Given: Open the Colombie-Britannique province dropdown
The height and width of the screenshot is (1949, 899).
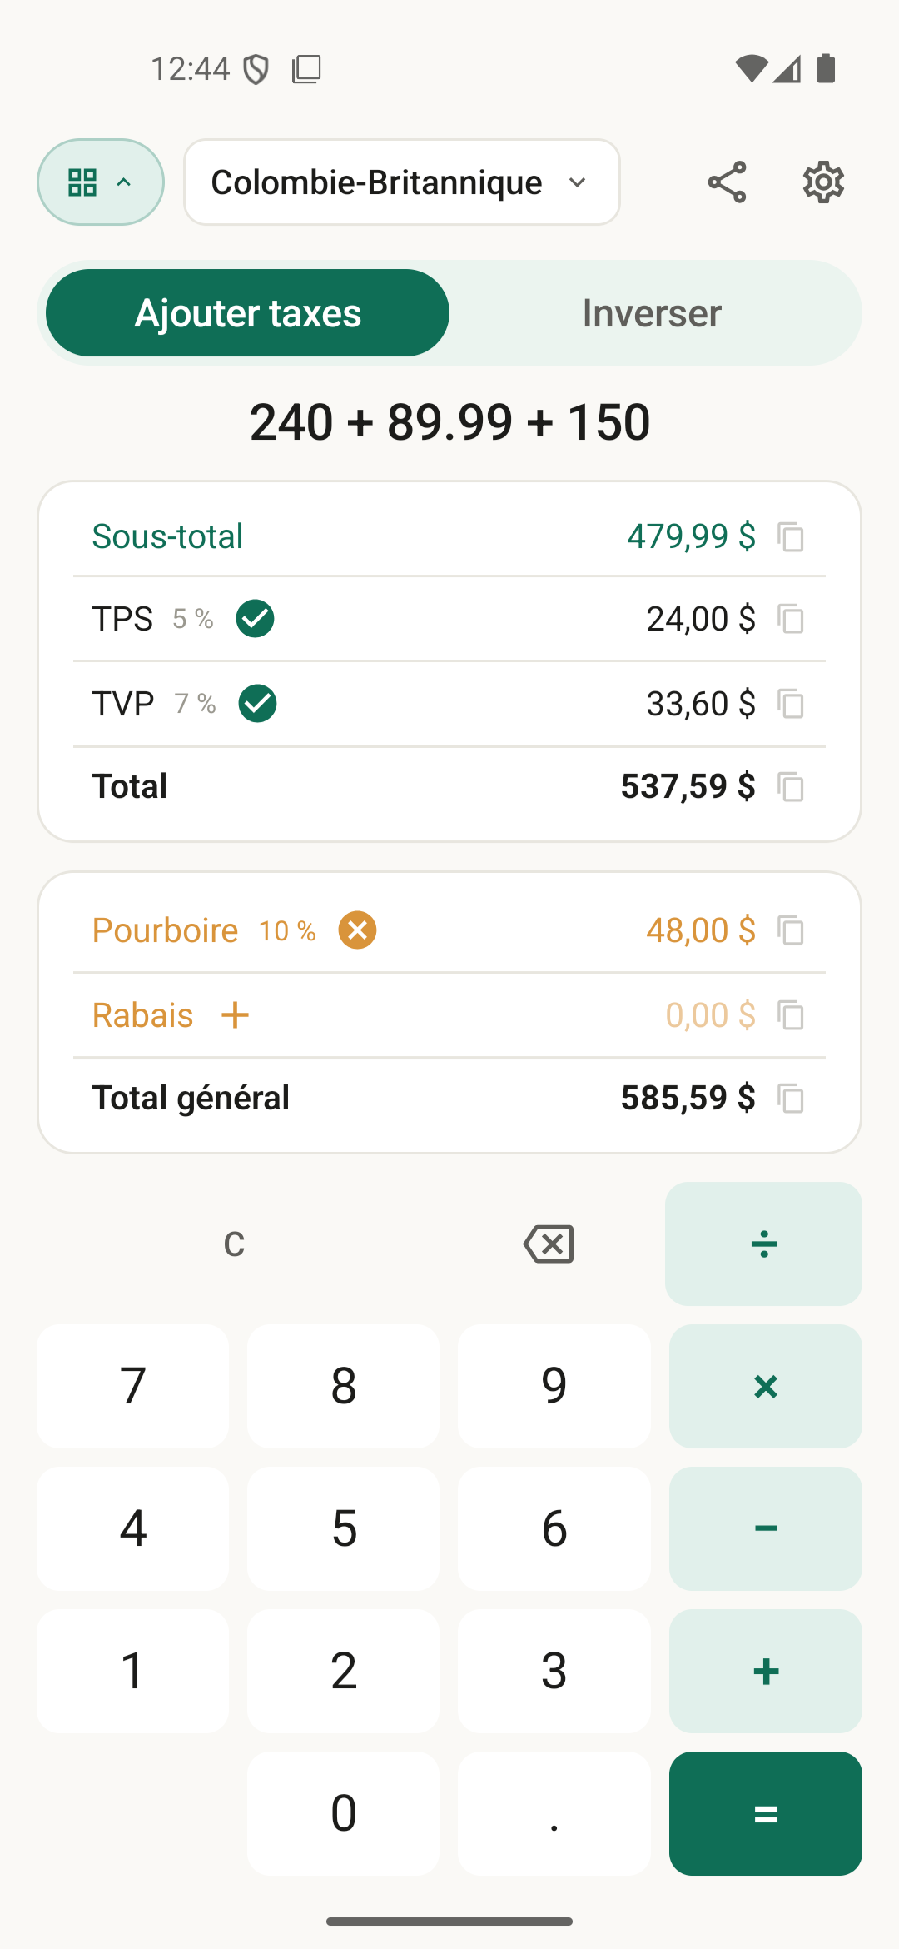Looking at the screenshot, I should click(x=402, y=182).
